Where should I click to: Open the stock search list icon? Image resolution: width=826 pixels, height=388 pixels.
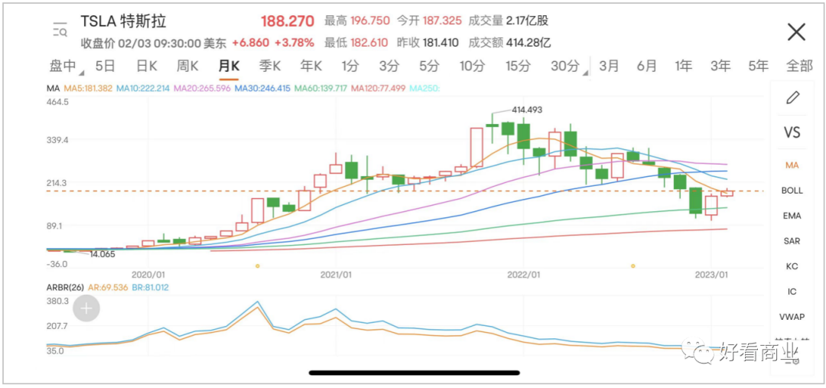click(x=60, y=31)
